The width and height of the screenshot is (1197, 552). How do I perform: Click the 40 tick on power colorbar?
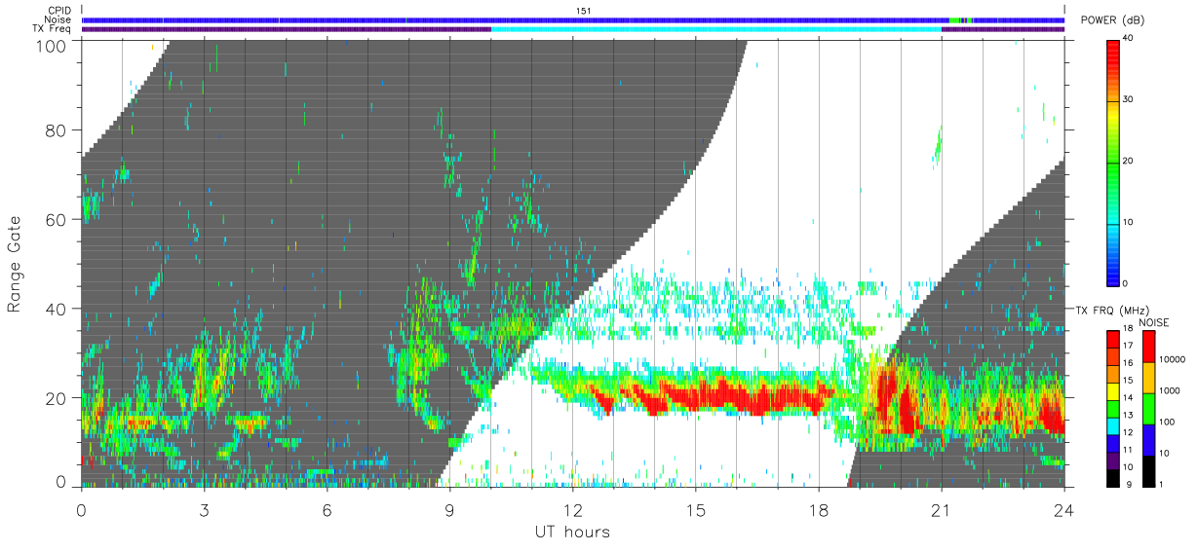coord(1128,40)
